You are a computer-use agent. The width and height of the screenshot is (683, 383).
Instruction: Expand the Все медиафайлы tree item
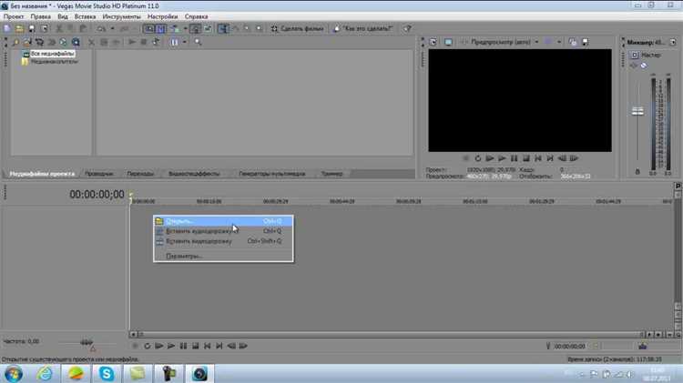click(x=26, y=55)
